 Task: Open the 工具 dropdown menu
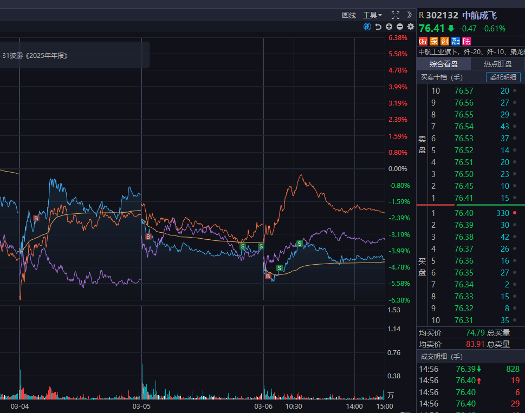pyautogui.click(x=372, y=15)
